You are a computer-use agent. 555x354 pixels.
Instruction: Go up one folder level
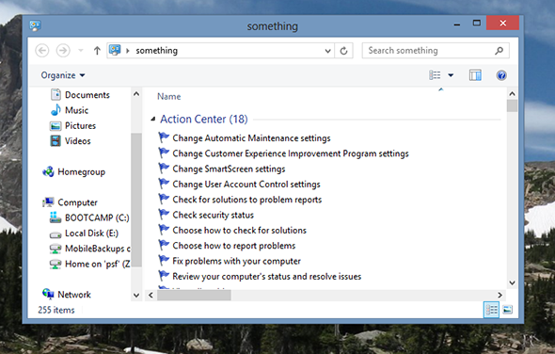(97, 50)
